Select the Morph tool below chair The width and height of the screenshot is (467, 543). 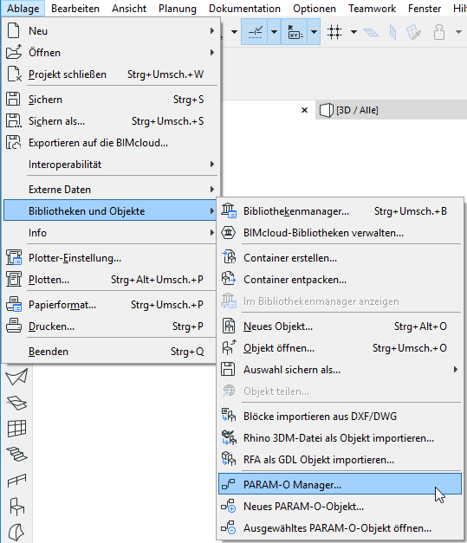click(16, 533)
